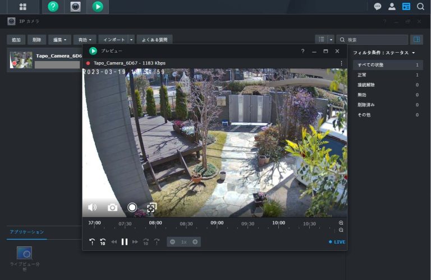Toggle the side information panel button

click(x=416, y=40)
